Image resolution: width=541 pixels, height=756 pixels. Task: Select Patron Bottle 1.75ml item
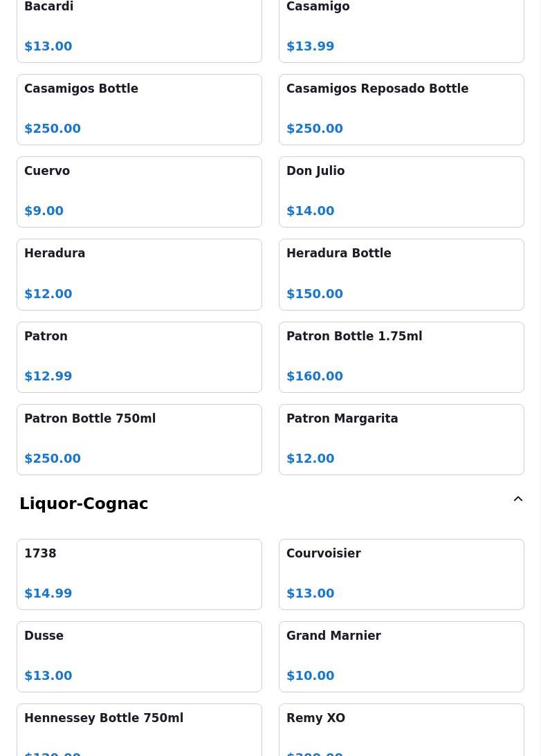[x=401, y=357]
